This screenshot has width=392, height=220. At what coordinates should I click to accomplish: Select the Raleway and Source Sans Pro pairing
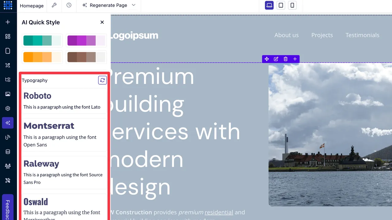coord(64,172)
